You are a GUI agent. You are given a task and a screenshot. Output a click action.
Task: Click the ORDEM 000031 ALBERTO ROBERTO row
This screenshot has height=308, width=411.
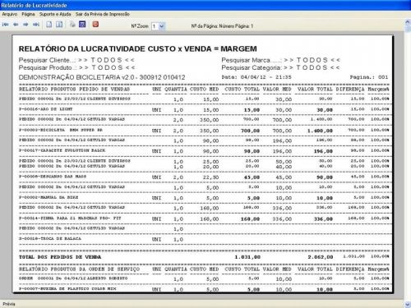coord(204,278)
